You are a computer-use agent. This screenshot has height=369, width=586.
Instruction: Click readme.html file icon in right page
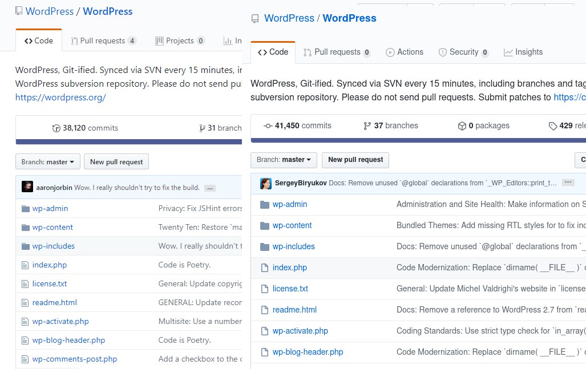(x=265, y=310)
